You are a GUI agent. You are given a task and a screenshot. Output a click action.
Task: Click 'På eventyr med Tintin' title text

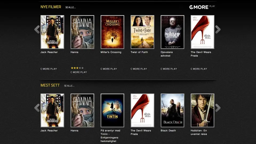click(110, 136)
